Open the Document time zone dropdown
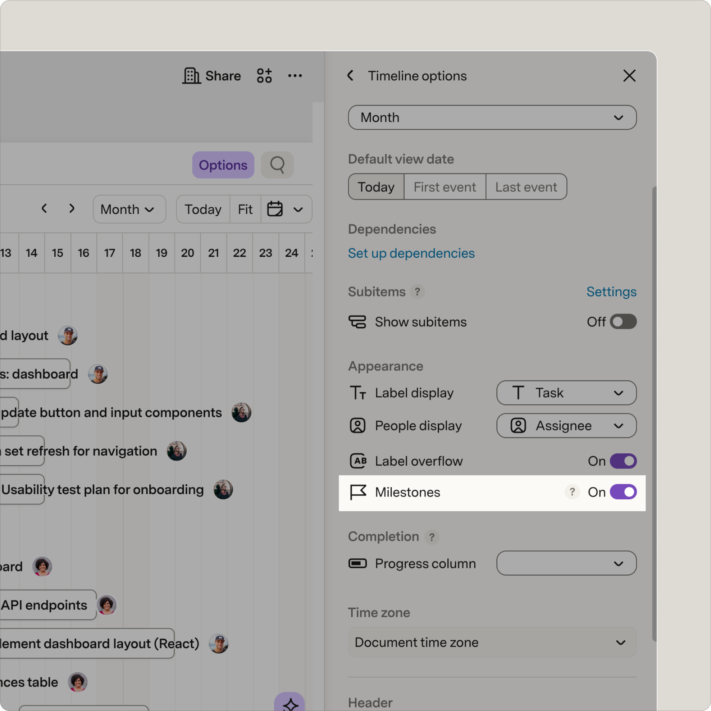Image resolution: width=711 pixels, height=711 pixels. (x=492, y=642)
